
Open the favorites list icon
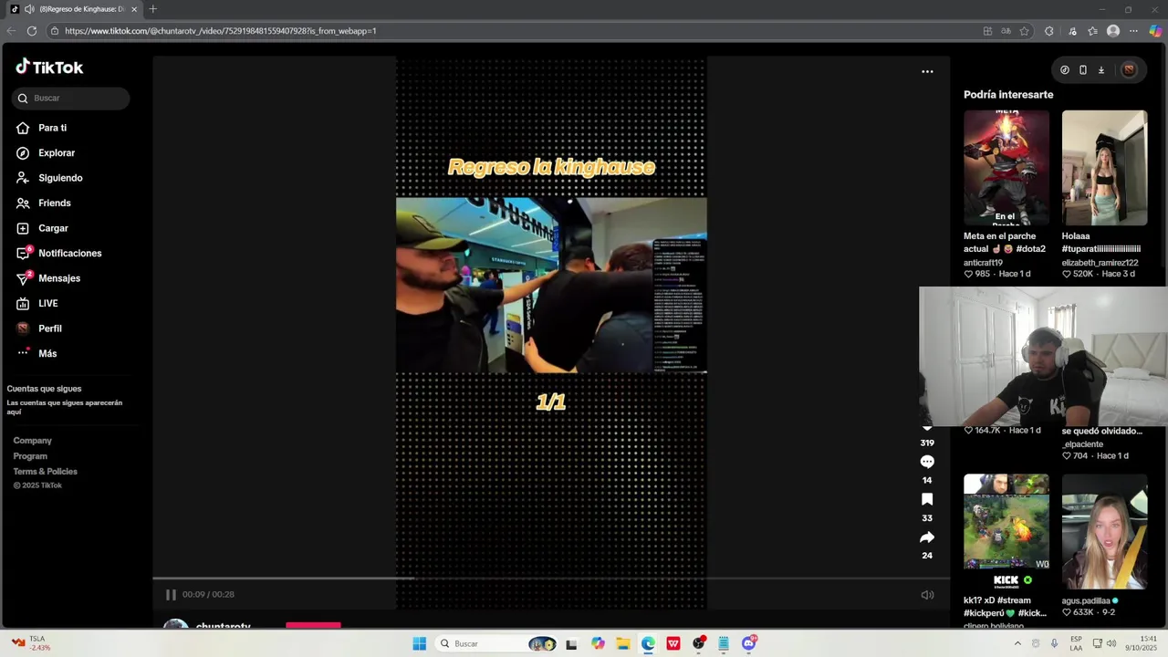[1092, 31]
